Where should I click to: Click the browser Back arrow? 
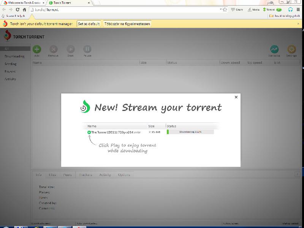coord(4,9)
